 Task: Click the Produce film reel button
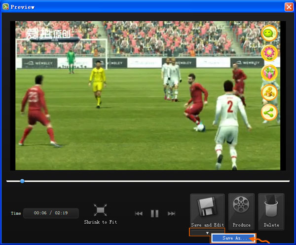point(241,211)
